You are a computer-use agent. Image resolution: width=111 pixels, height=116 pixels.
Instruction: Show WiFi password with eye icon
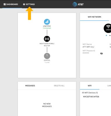coord(101,53)
